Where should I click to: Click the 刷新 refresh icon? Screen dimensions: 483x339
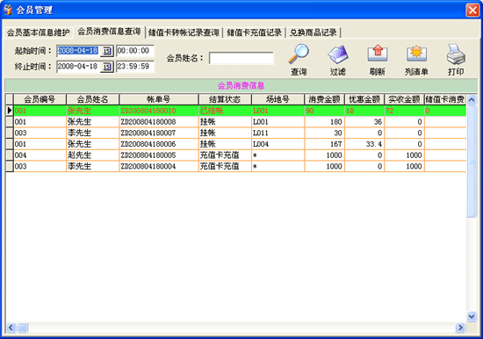pos(378,54)
